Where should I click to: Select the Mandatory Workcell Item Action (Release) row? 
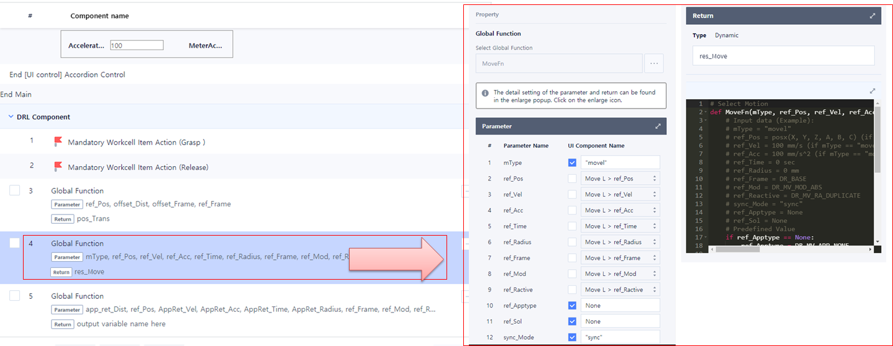tap(138, 167)
